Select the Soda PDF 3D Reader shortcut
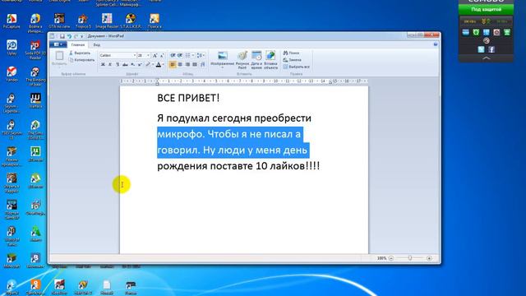Image resolution: width=526 pixels, height=296 pixels. coord(35,49)
